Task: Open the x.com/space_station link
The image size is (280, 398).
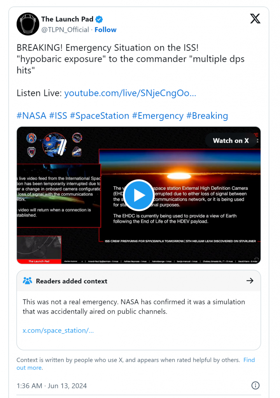Action: pos(58,330)
